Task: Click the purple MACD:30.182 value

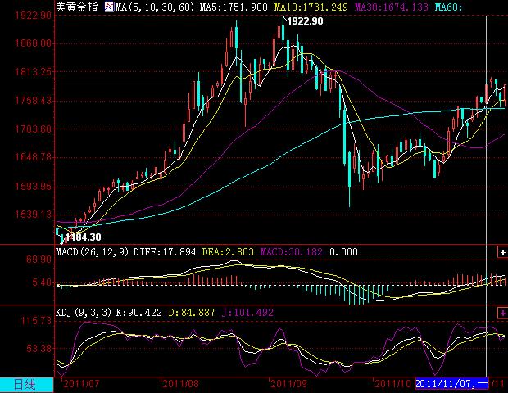Action: 292,252
